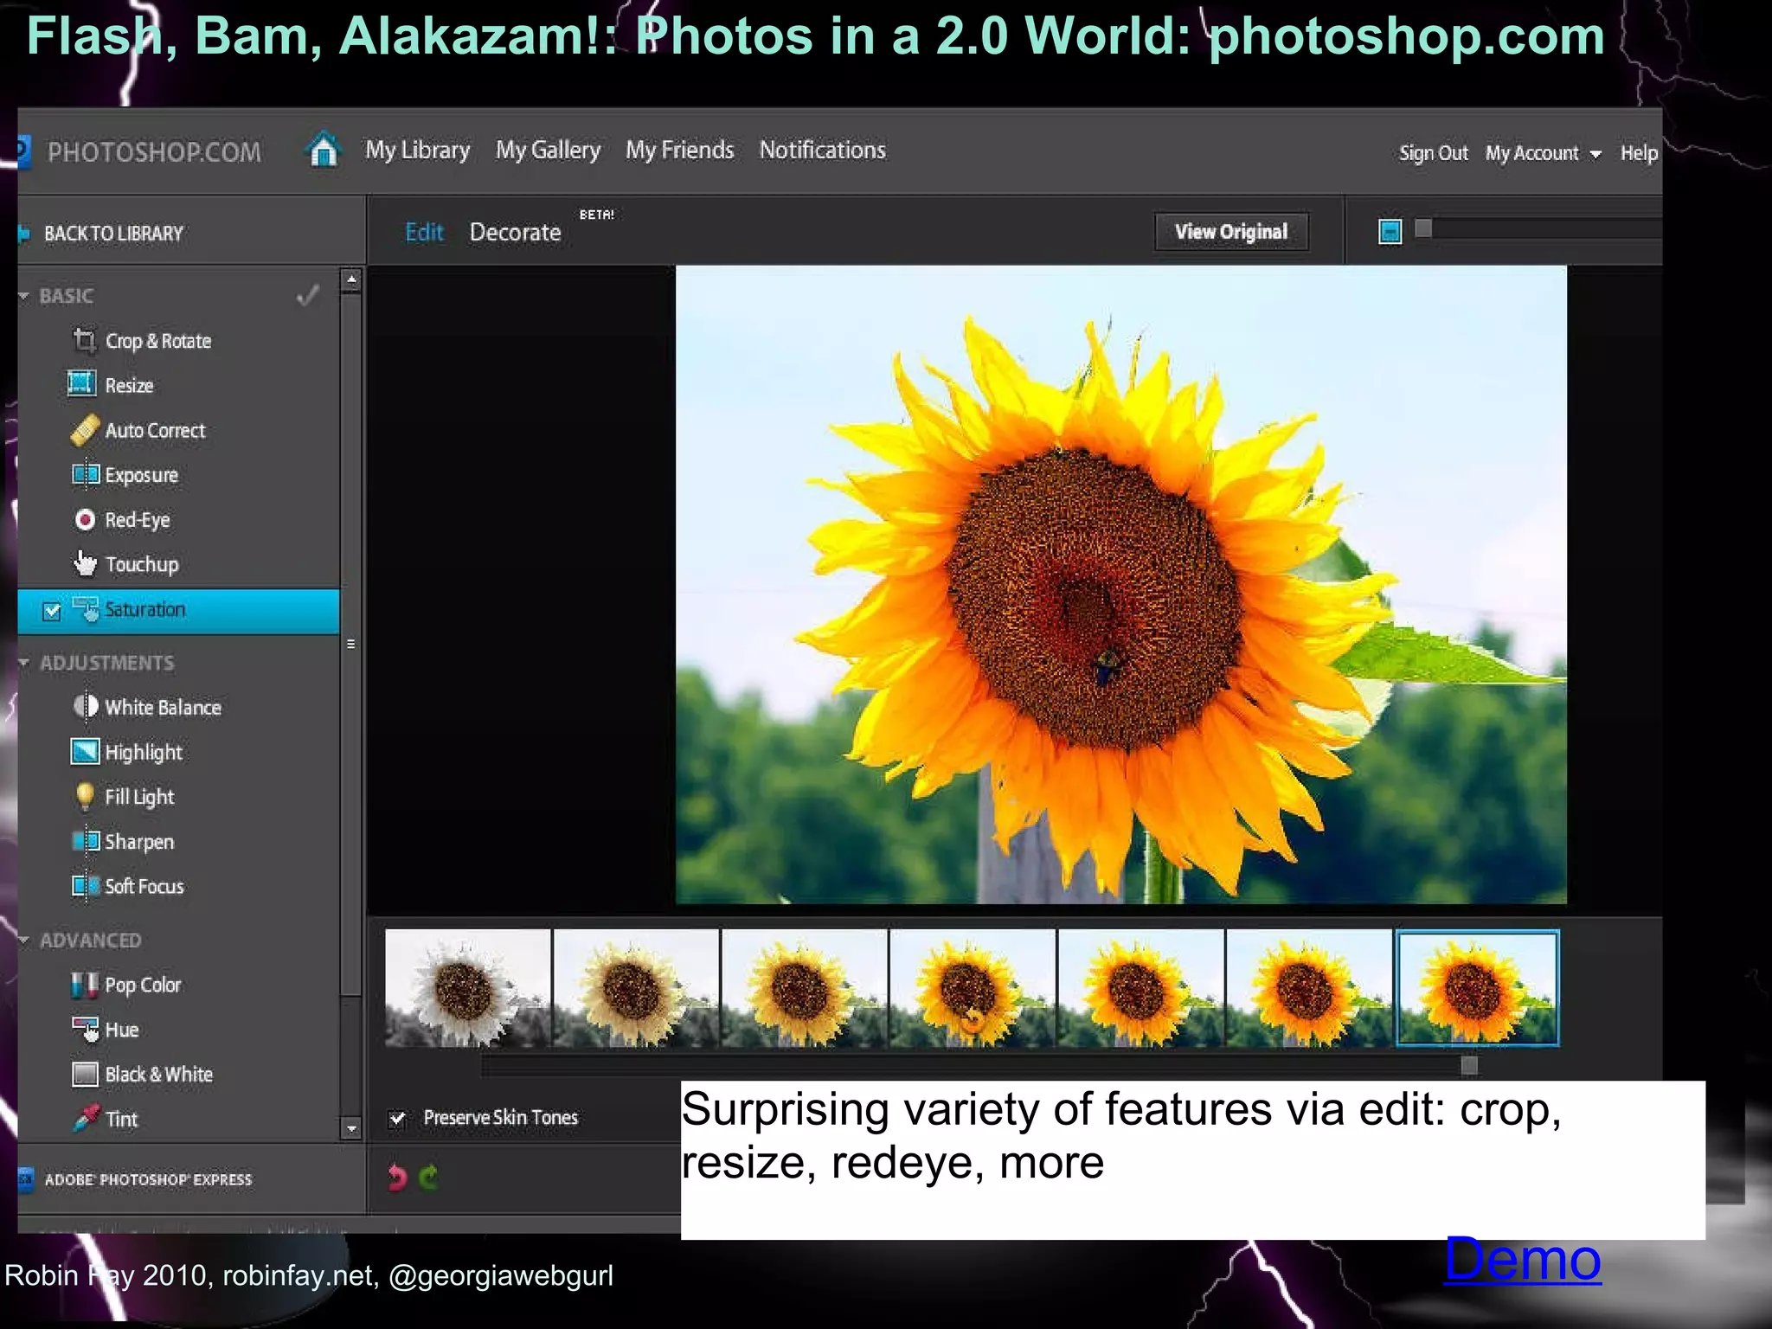Click the panel splitter grip handle
This screenshot has width=1772, height=1329.
(351, 644)
